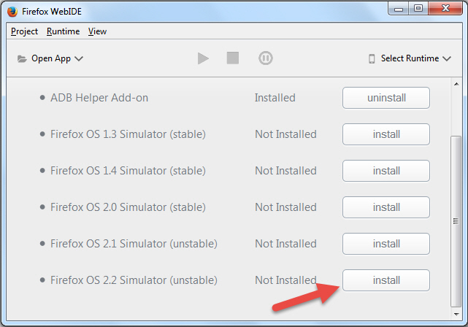
Task: Install Firefox OS 2.0 Simulator
Action: point(386,207)
